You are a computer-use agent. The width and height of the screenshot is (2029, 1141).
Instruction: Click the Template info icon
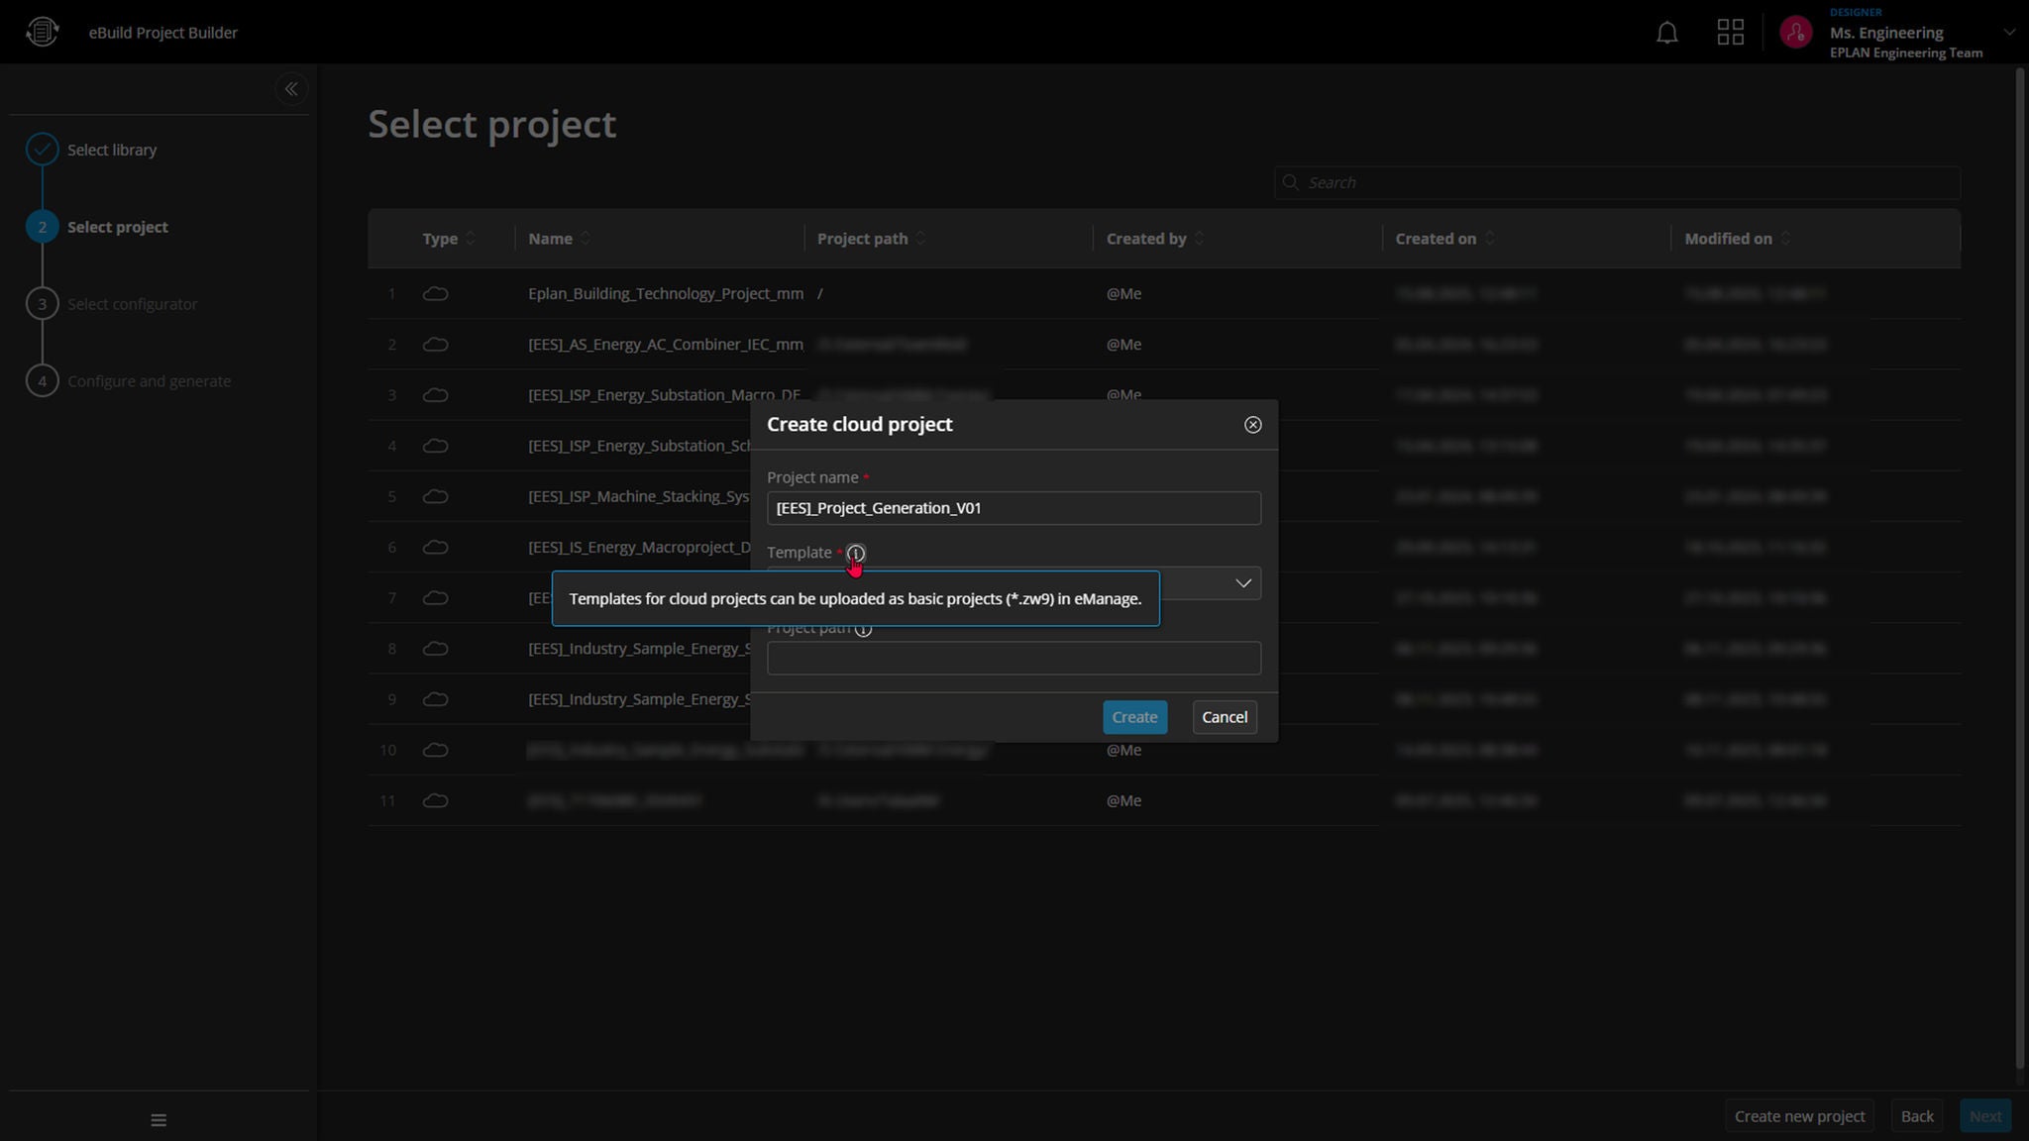tap(856, 553)
